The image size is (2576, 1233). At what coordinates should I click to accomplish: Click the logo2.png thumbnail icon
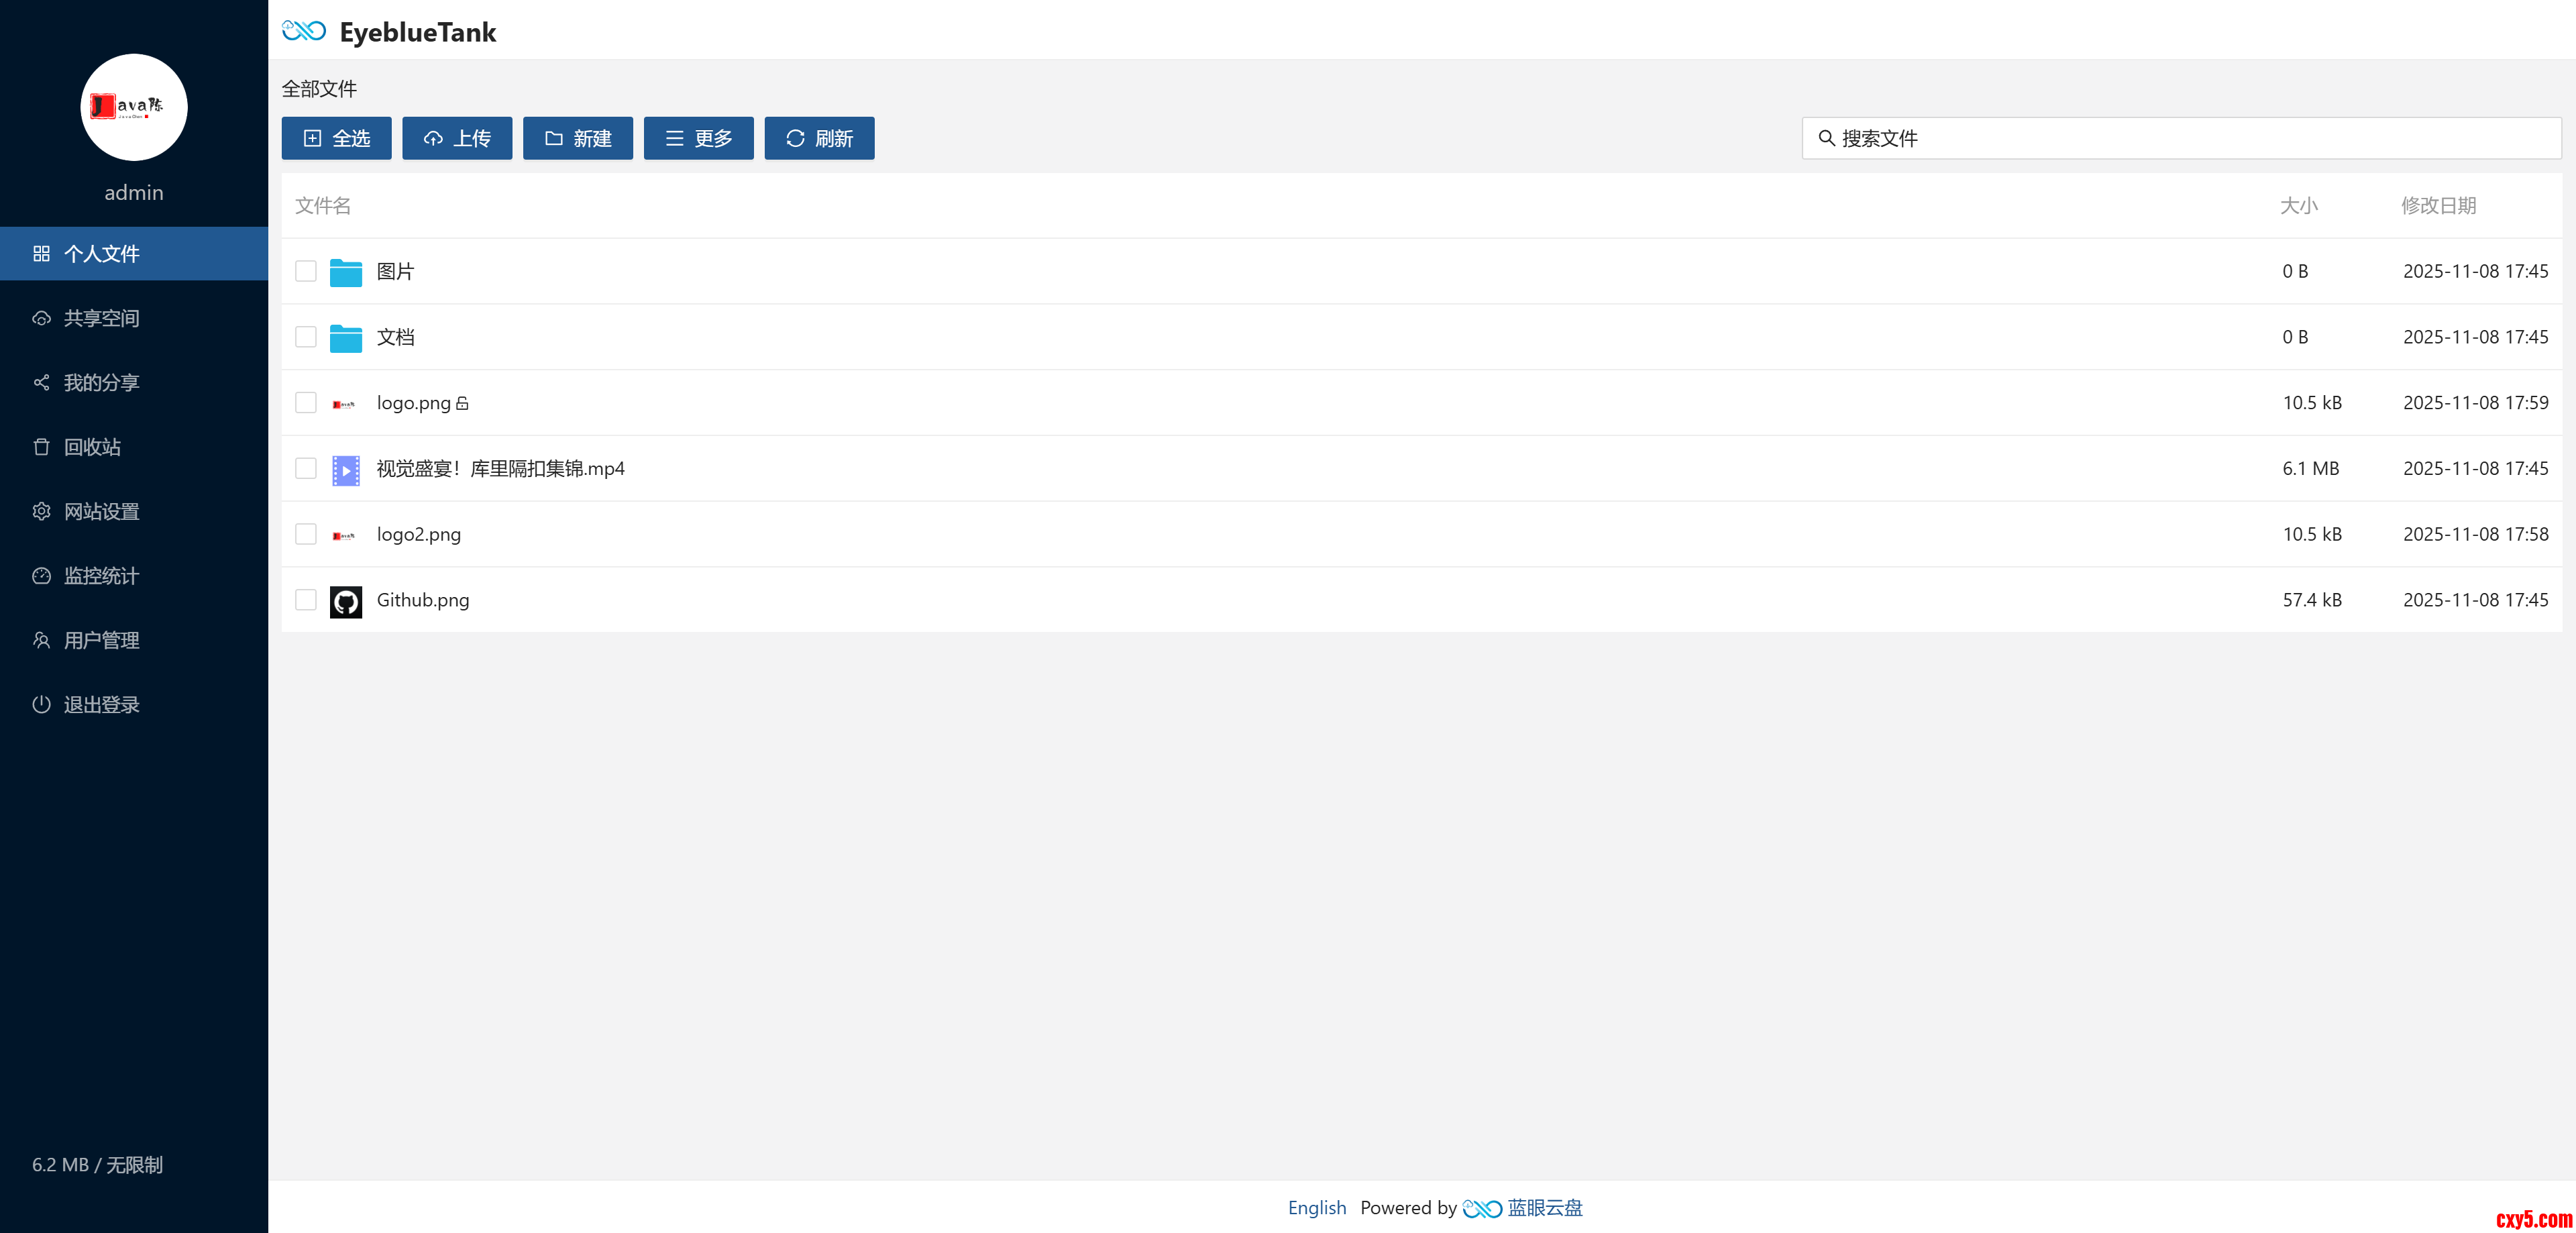pyautogui.click(x=343, y=536)
